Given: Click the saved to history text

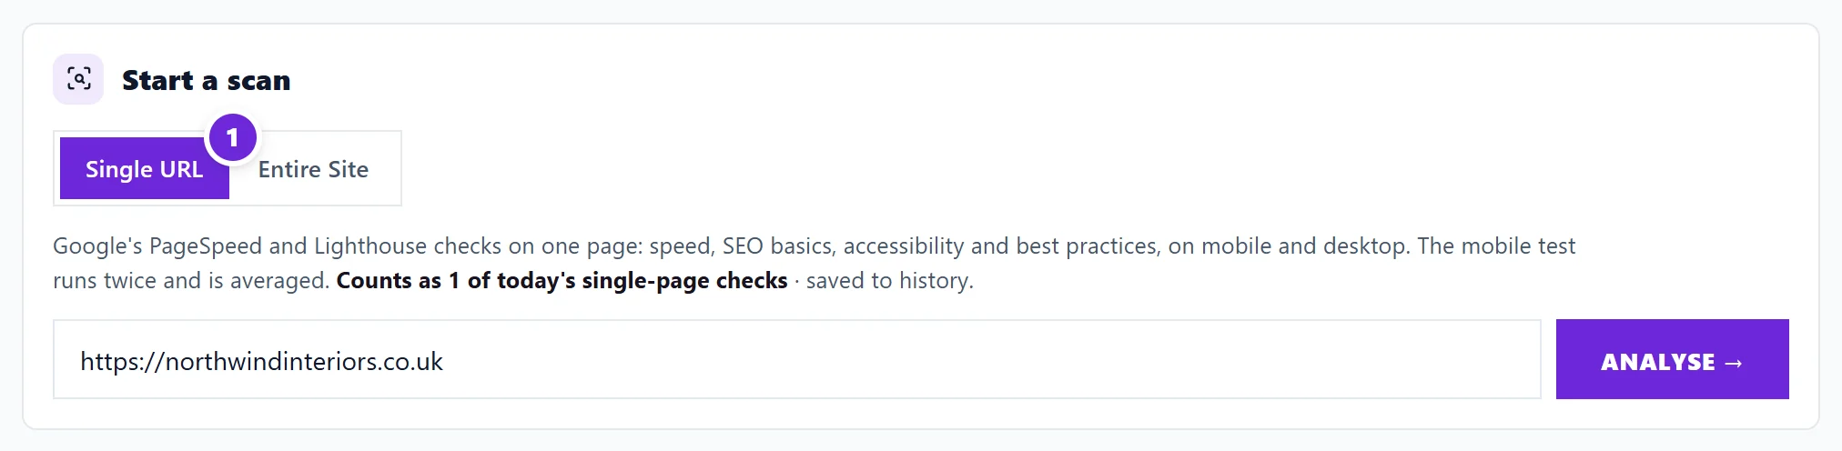Looking at the screenshot, I should click(890, 280).
